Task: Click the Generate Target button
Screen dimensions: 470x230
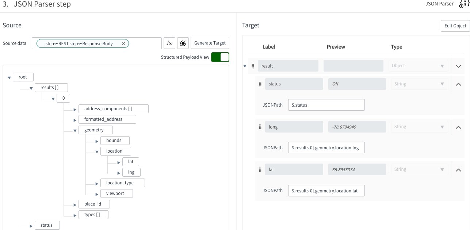Action: (x=210, y=43)
